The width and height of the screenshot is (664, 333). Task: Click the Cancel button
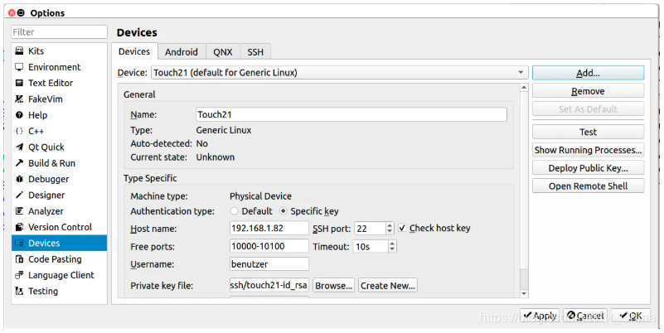[585, 316]
